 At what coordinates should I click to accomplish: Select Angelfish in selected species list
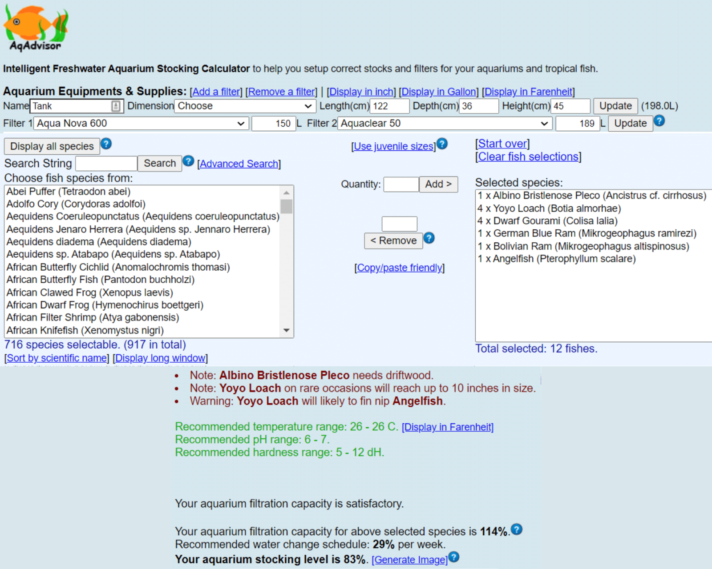[556, 259]
